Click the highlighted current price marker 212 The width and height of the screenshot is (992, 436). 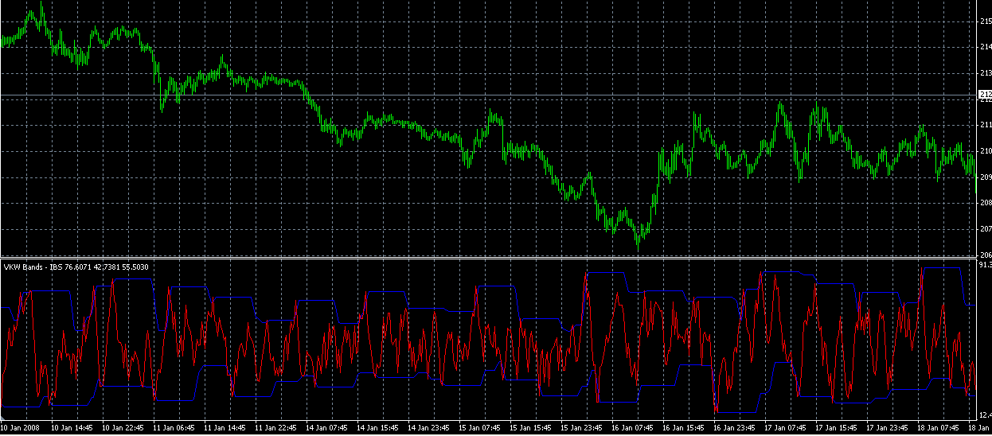coord(985,95)
